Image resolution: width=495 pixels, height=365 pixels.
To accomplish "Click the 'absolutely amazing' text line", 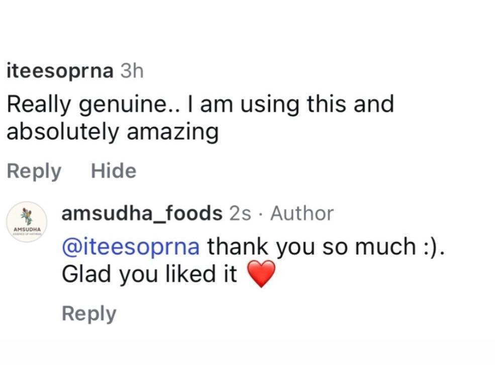I will pos(113,132).
